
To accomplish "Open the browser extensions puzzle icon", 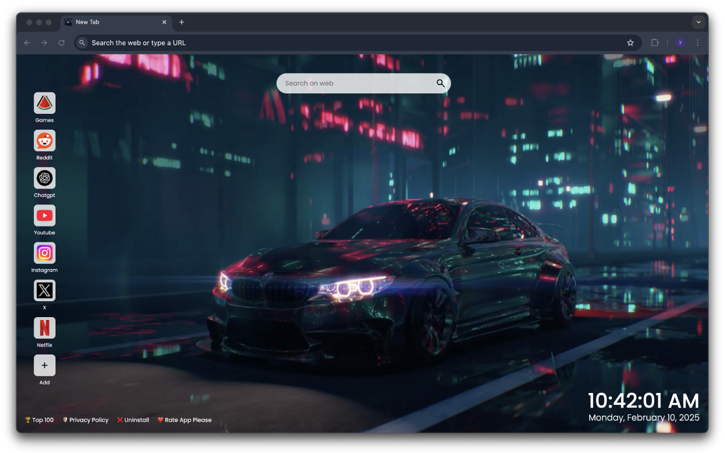I will [655, 42].
